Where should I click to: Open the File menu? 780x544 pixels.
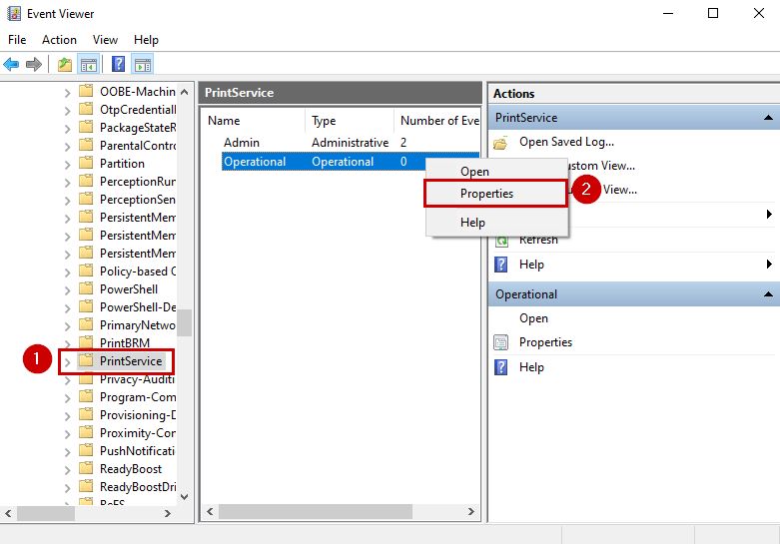click(x=17, y=40)
